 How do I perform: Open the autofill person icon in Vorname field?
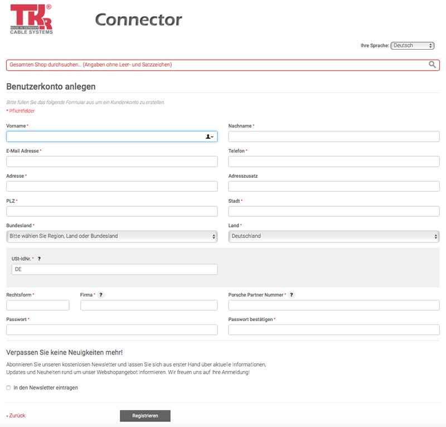point(208,136)
